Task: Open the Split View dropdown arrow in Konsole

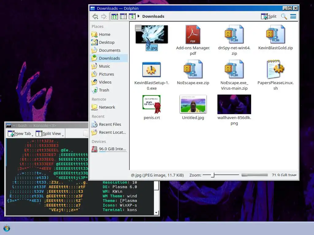Action: tap(63, 135)
